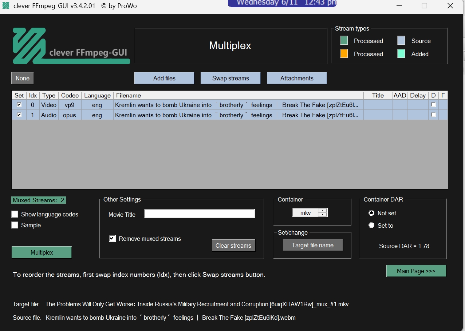Click the clever FFmpeg-GUI logo
Image resolution: width=465 pixels, height=331 pixels.
point(71,46)
